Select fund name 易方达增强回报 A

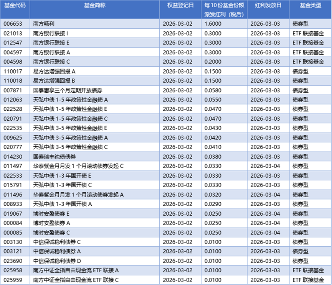pyautogui.click(x=54, y=71)
